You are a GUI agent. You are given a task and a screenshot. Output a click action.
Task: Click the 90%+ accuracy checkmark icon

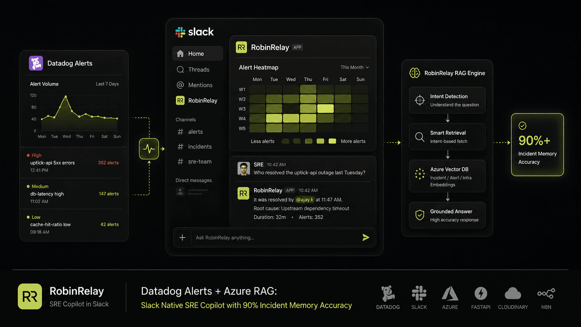point(522,125)
